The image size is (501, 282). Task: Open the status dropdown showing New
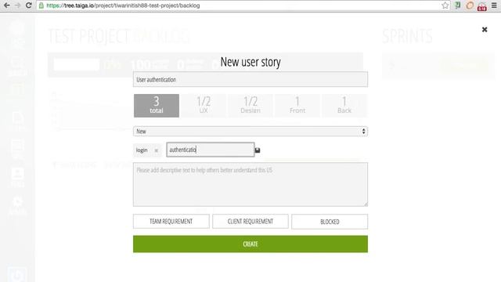tap(250, 132)
